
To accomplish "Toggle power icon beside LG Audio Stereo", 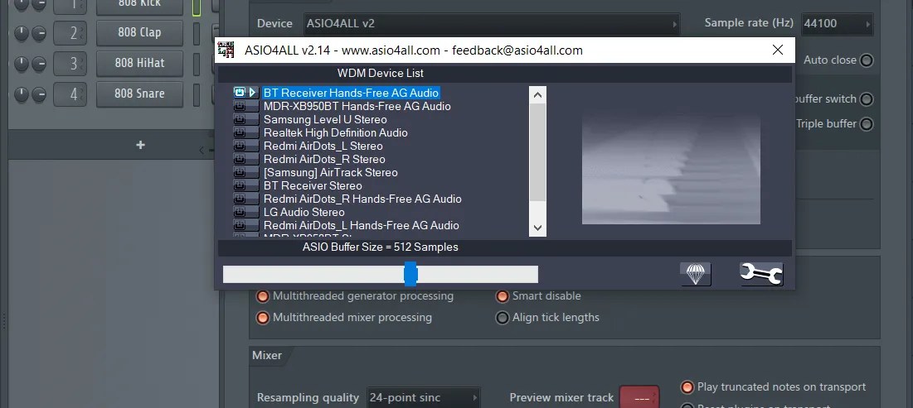I will 240,212.
